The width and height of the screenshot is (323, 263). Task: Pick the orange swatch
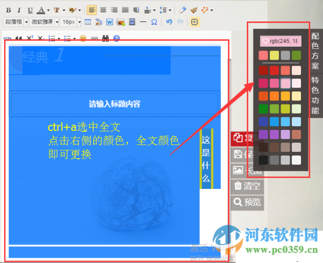pyautogui.click(x=275, y=96)
